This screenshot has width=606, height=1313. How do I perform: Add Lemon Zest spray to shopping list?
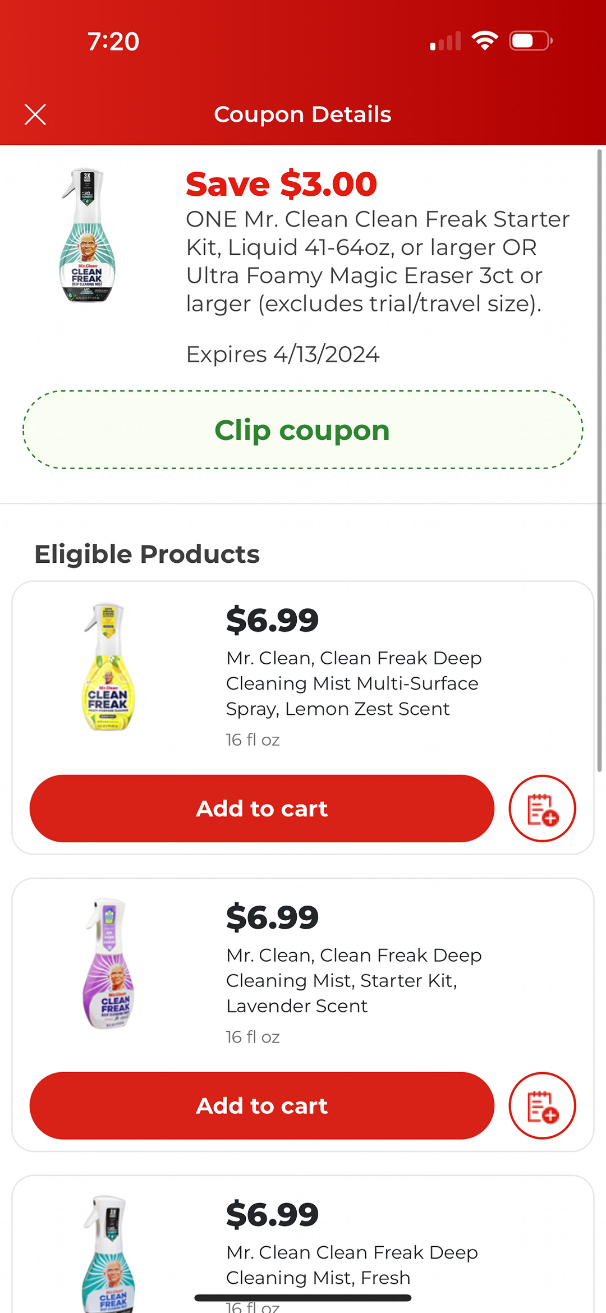pos(542,809)
